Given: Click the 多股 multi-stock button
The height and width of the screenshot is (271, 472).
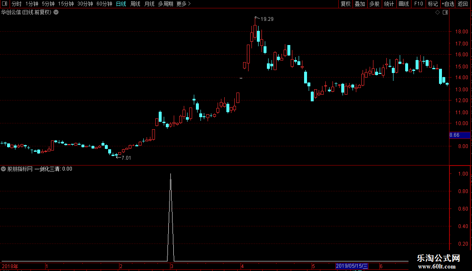Looking at the screenshot, I should click(375, 4).
